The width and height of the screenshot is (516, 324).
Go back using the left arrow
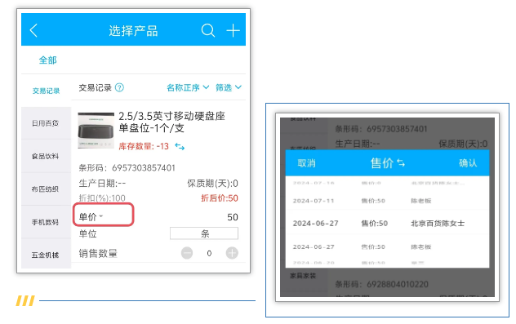tap(33, 30)
